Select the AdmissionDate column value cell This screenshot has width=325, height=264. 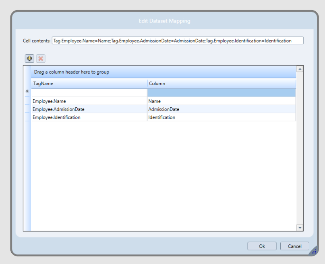[221, 109]
